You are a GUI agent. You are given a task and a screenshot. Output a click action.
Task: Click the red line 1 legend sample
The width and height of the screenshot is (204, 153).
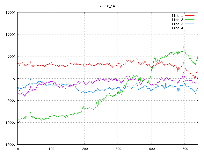click(190, 16)
